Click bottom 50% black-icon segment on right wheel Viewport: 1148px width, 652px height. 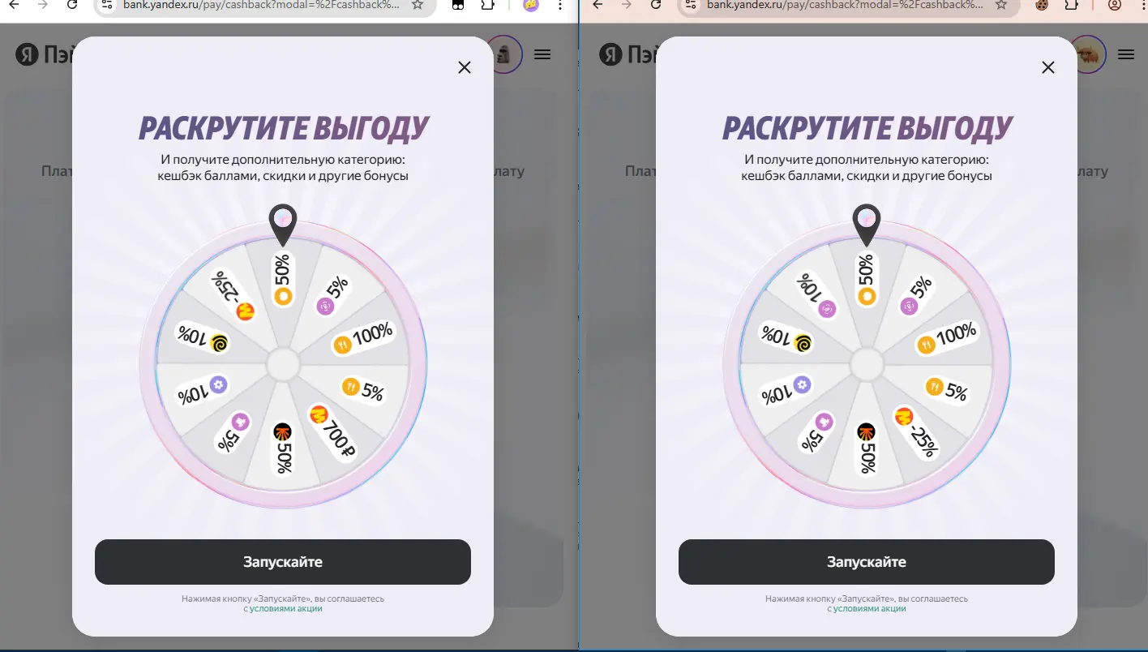(x=867, y=448)
